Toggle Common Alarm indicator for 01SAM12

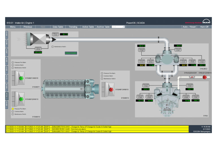(13, 112)
